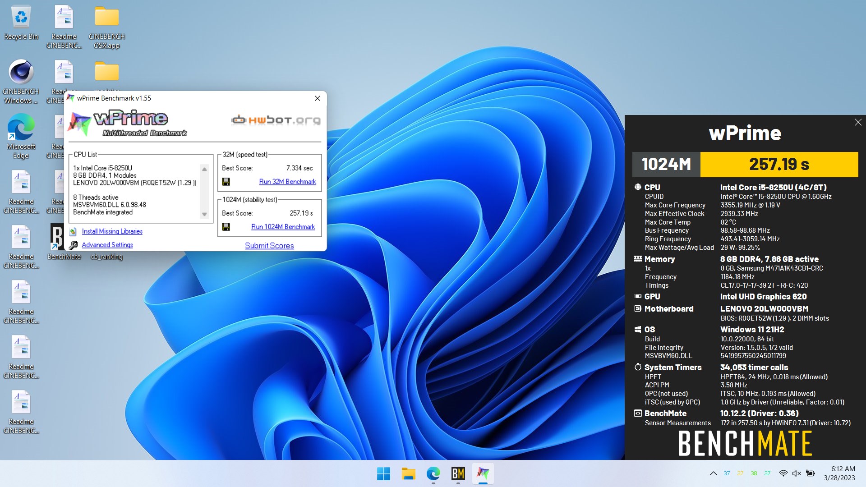This screenshot has width=866, height=487.
Task: Switch to wPrime on the taskbar
Action: point(483,473)
